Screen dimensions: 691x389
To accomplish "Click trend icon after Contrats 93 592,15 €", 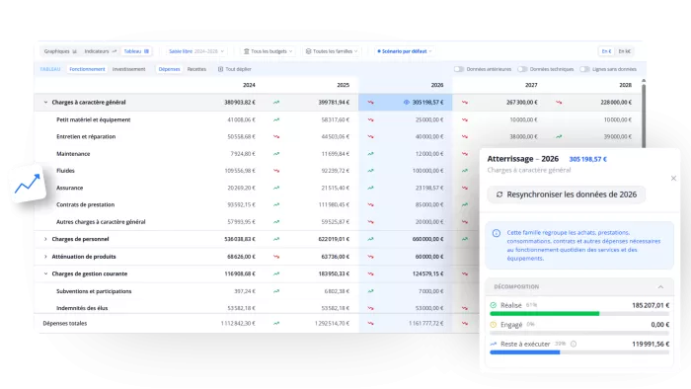I will (276, 204).
